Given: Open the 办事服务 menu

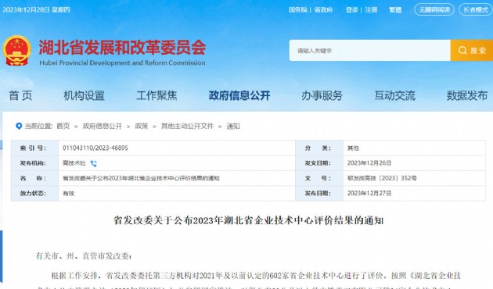Looking at the screenshot, I should [x=322, y=95].
